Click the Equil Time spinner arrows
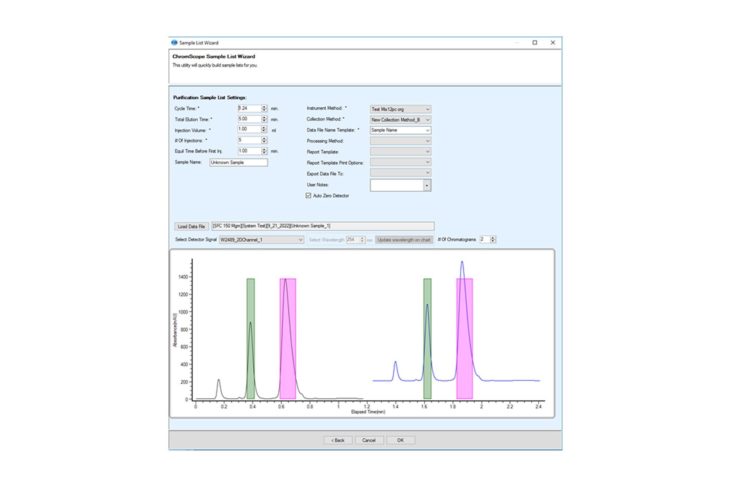The height and width of the screenshot is (487, 731). tap(264, 151)
